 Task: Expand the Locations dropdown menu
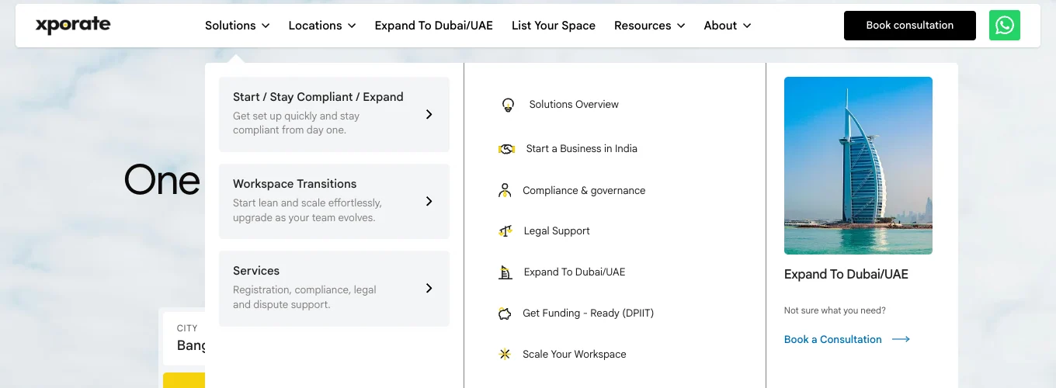click(x=322, y=26)
